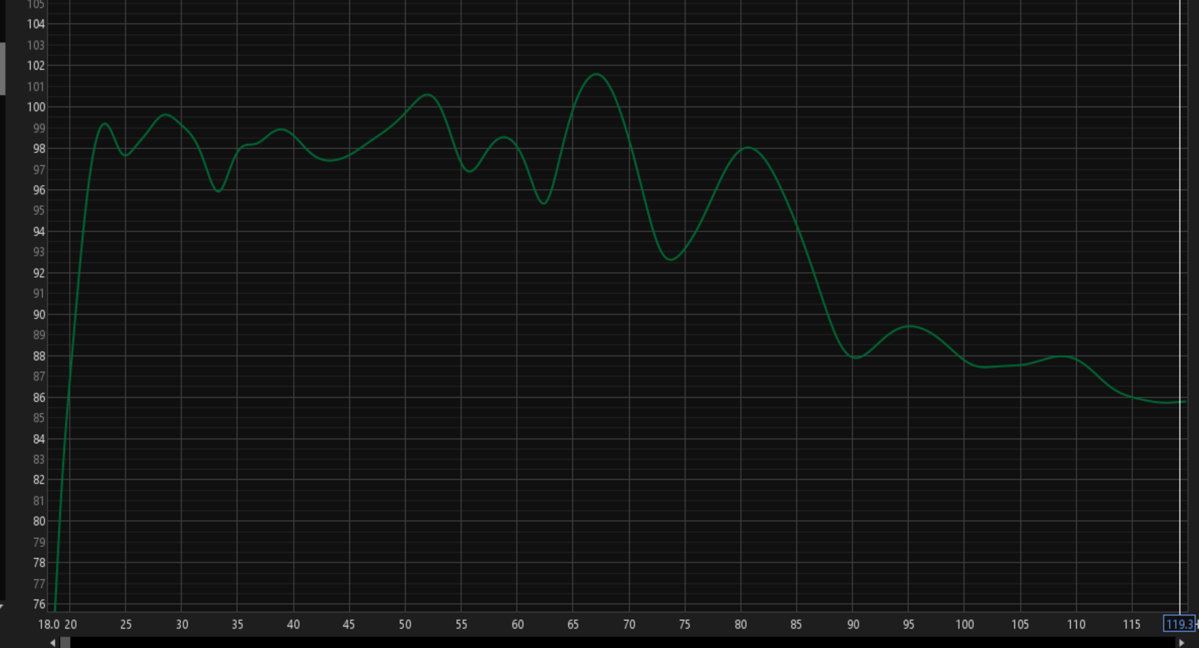Click the curve peak near 52 Hz
Screen dimensions: 1199x648
point(427,94)
